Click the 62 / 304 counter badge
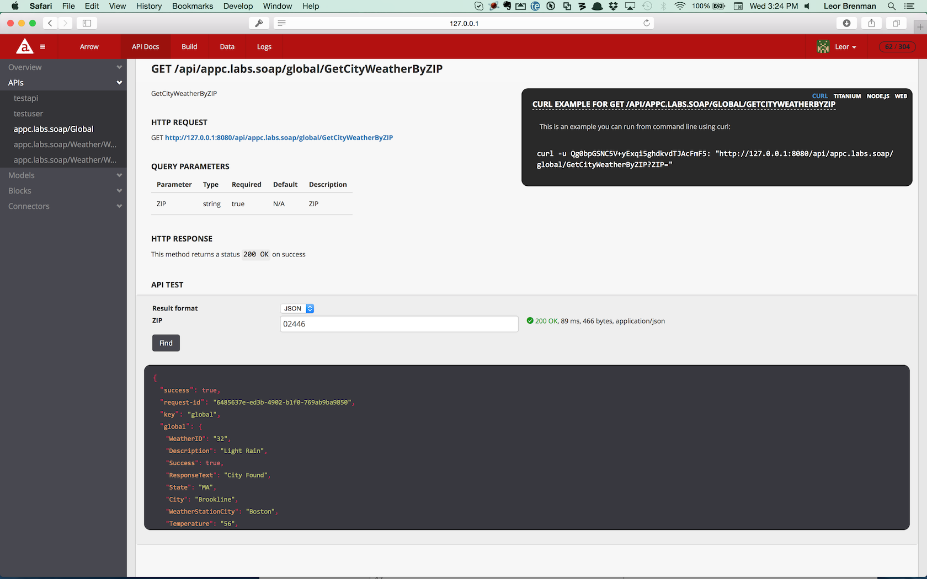The image size is (927, 579). pos(897,47)
